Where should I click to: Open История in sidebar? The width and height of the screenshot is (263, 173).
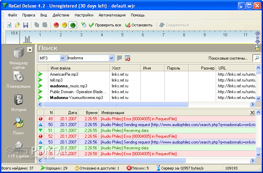click(x=18, y=103)
